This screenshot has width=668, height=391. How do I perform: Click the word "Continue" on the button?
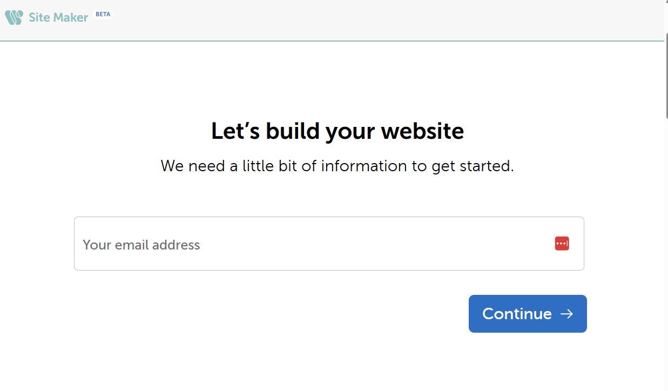(x=517, y=314)
